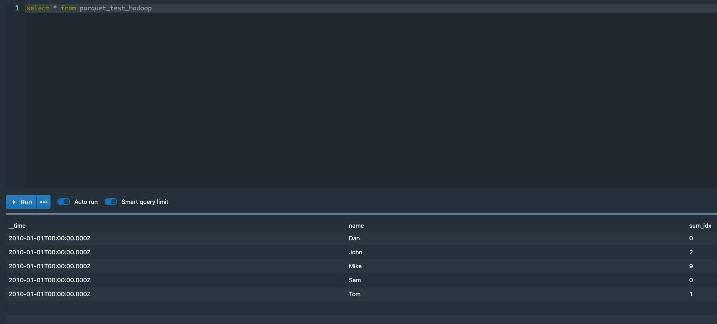The height and width of the screenshot is (324, 717).
Task: Select the timestamp cell in the Sam row
Action: point(50,280)
